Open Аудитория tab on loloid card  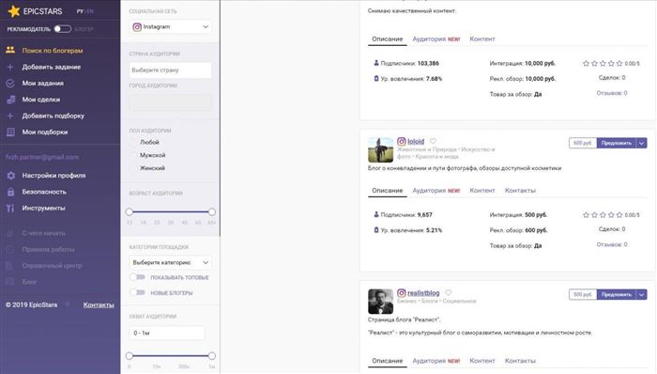[x=436, y=191]
